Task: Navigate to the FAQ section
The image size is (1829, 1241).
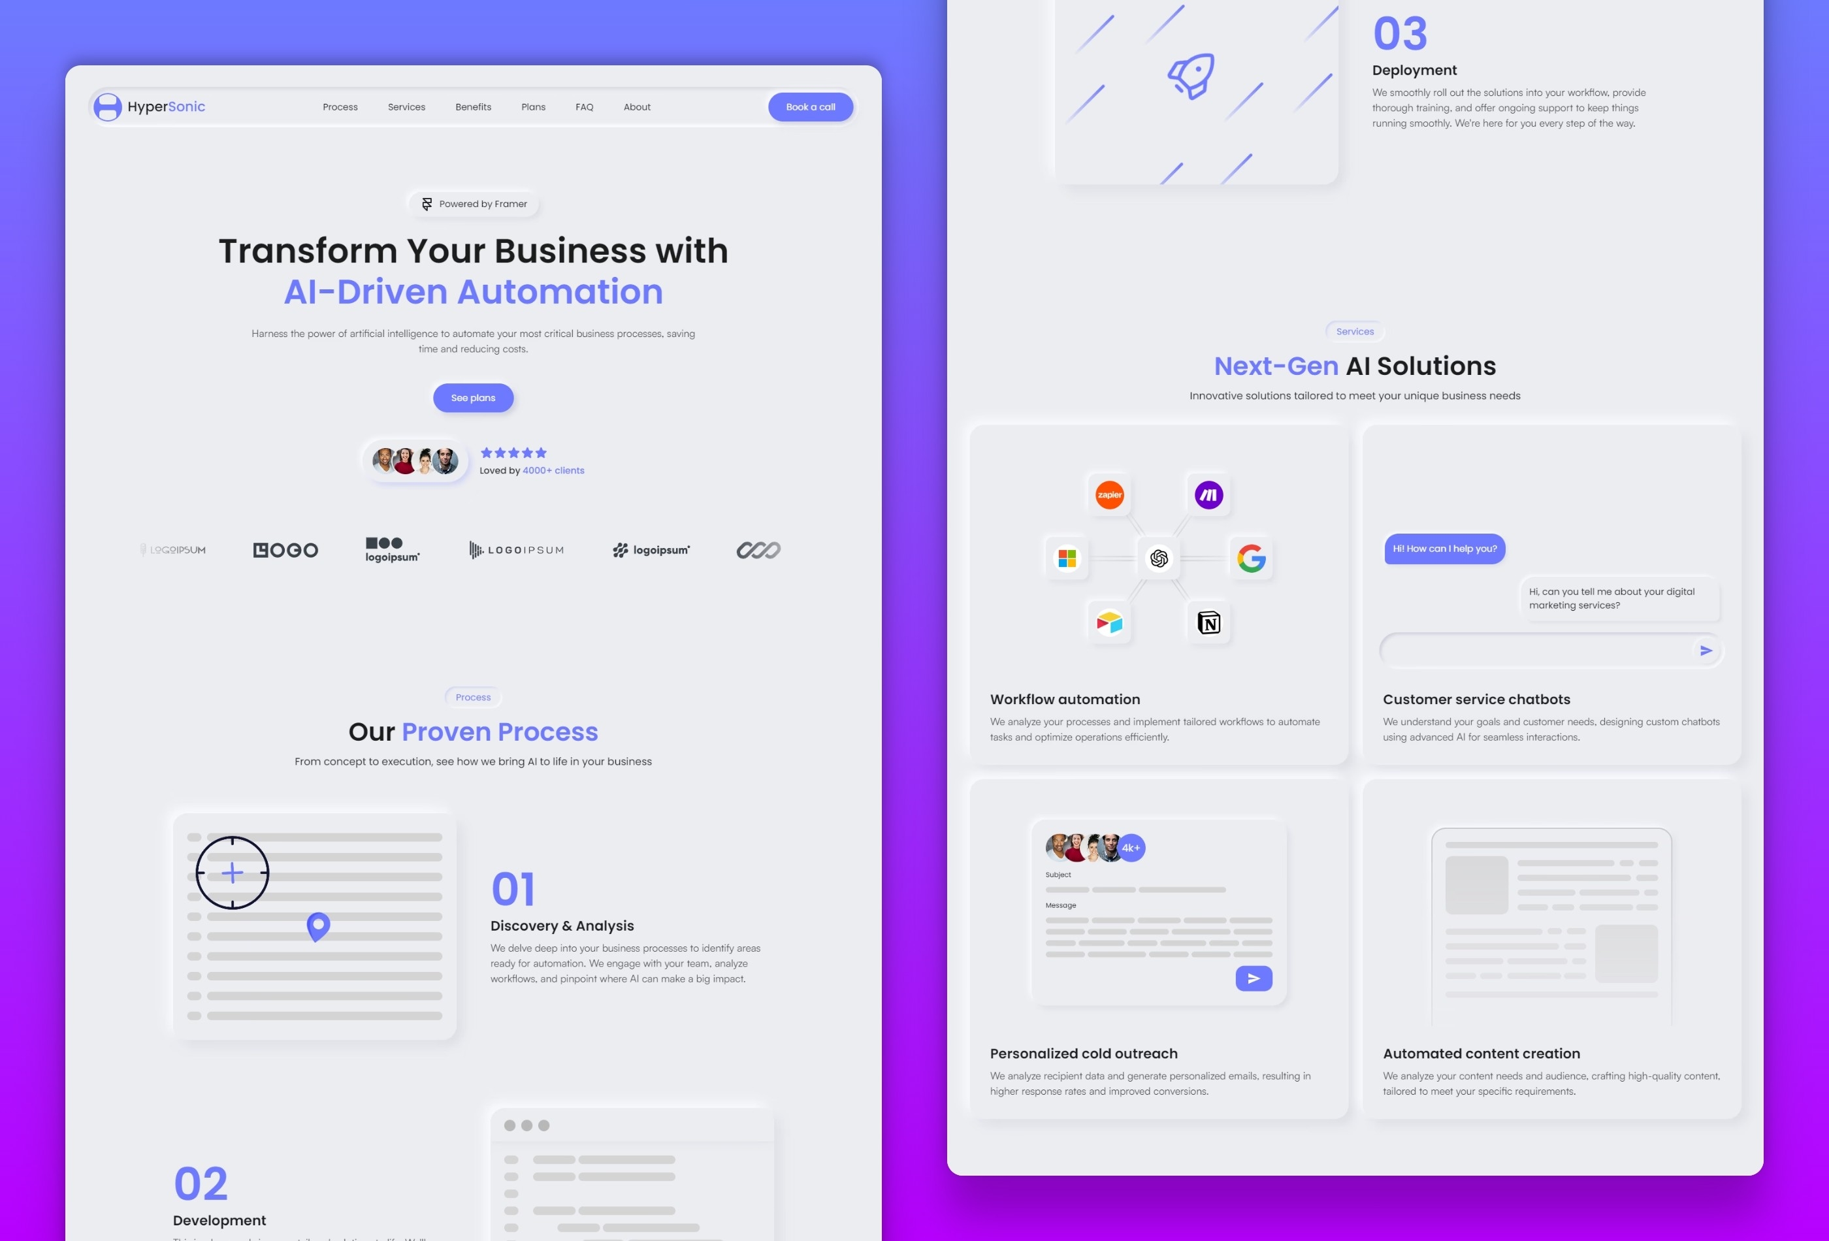Action: point(584,106)
